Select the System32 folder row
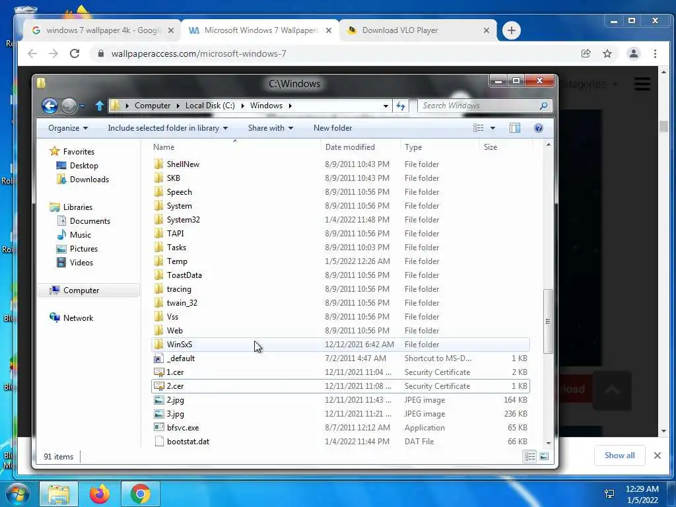Viewport: 676px width, 507px height. tap(341, 219)
